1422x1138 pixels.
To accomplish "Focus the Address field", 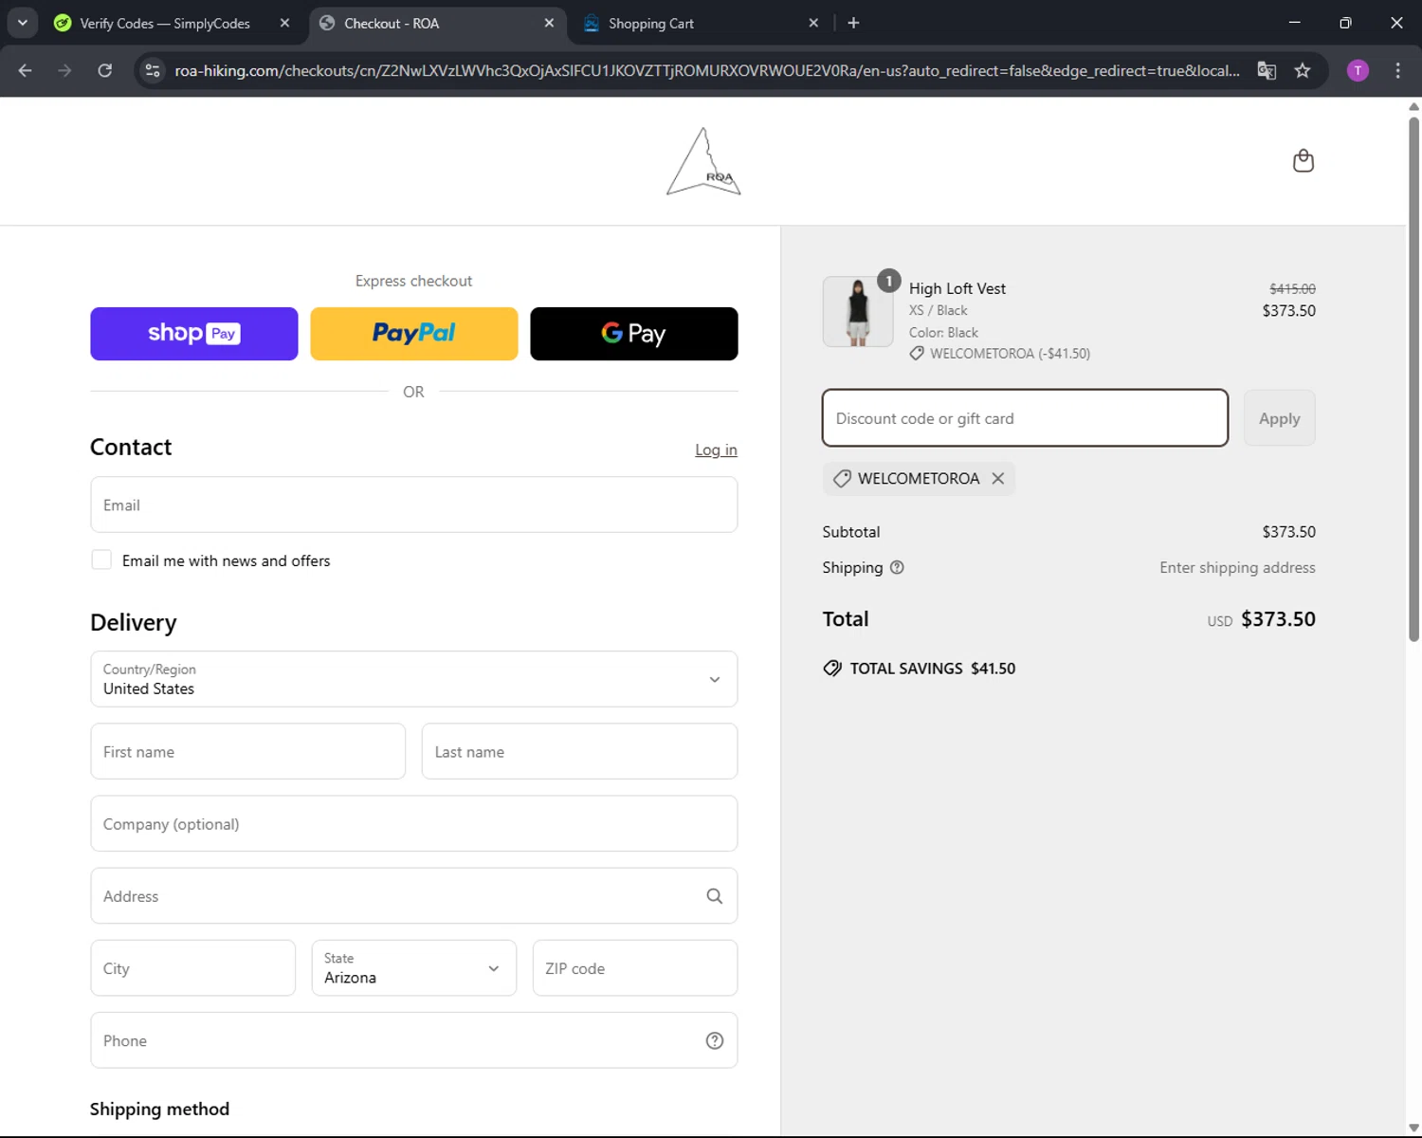I will click(x=414, y=896).
